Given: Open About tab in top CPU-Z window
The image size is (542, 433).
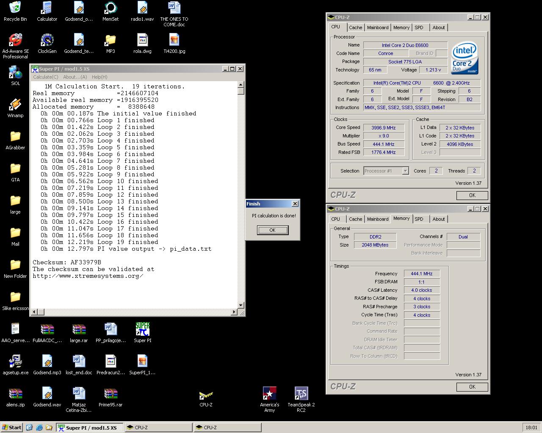Looking at the screenshot, I should tap(439, 27).
